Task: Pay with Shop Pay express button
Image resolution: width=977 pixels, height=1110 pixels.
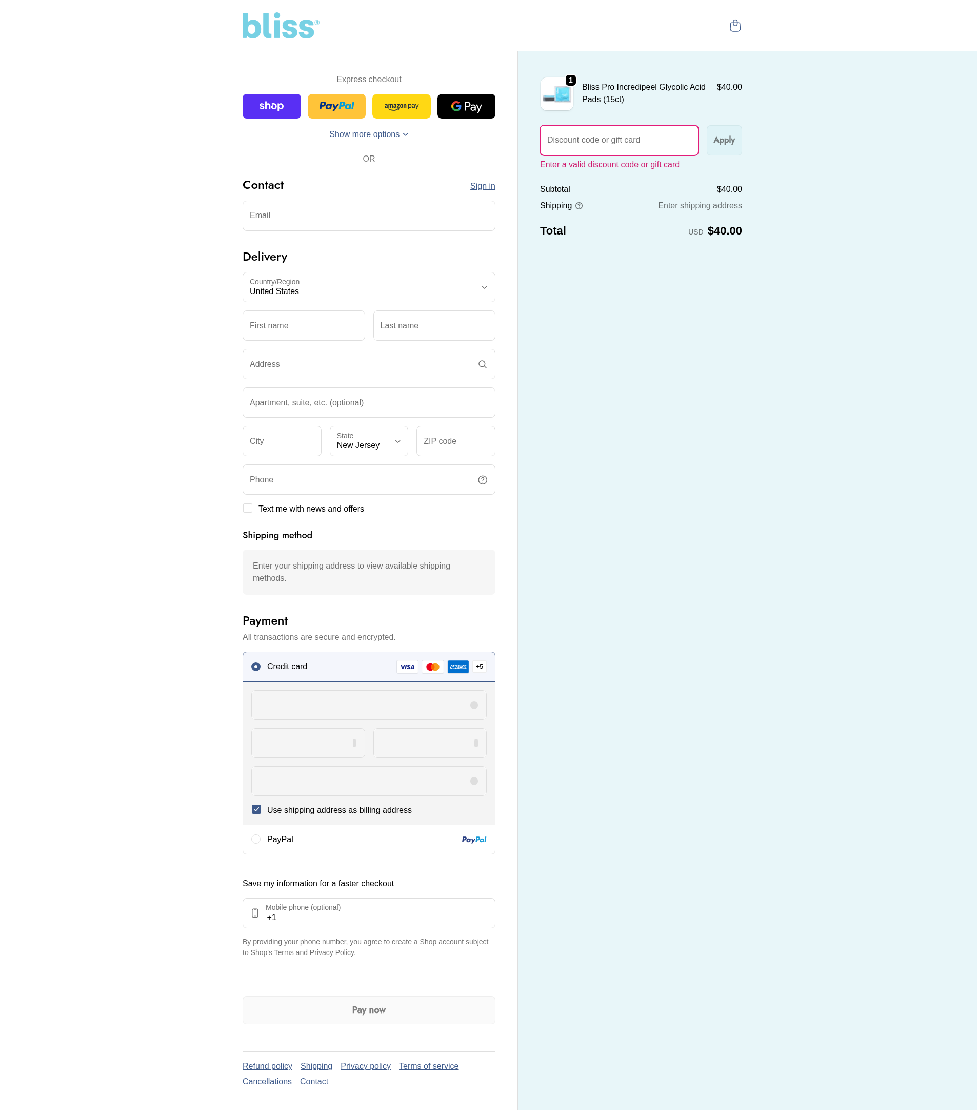Action: point(271,106)
